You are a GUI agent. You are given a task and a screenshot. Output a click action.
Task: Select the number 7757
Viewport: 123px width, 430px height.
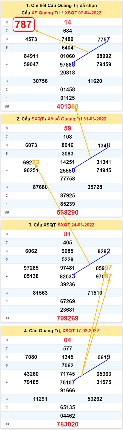click(x=104, y=39)
